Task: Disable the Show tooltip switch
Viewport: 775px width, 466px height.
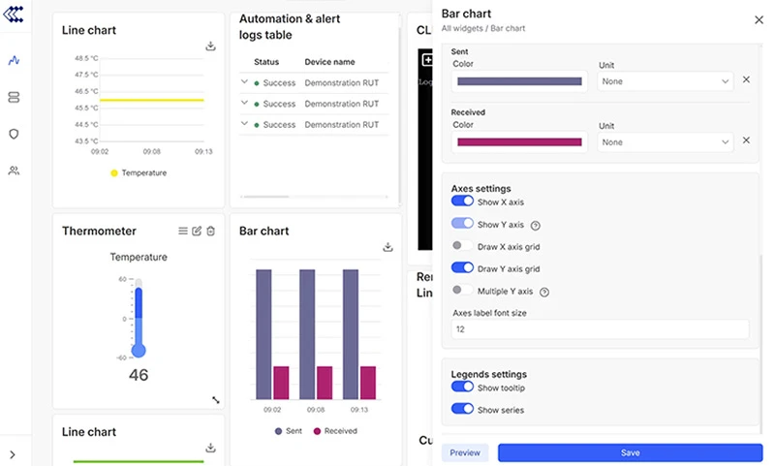Action: 462,388
